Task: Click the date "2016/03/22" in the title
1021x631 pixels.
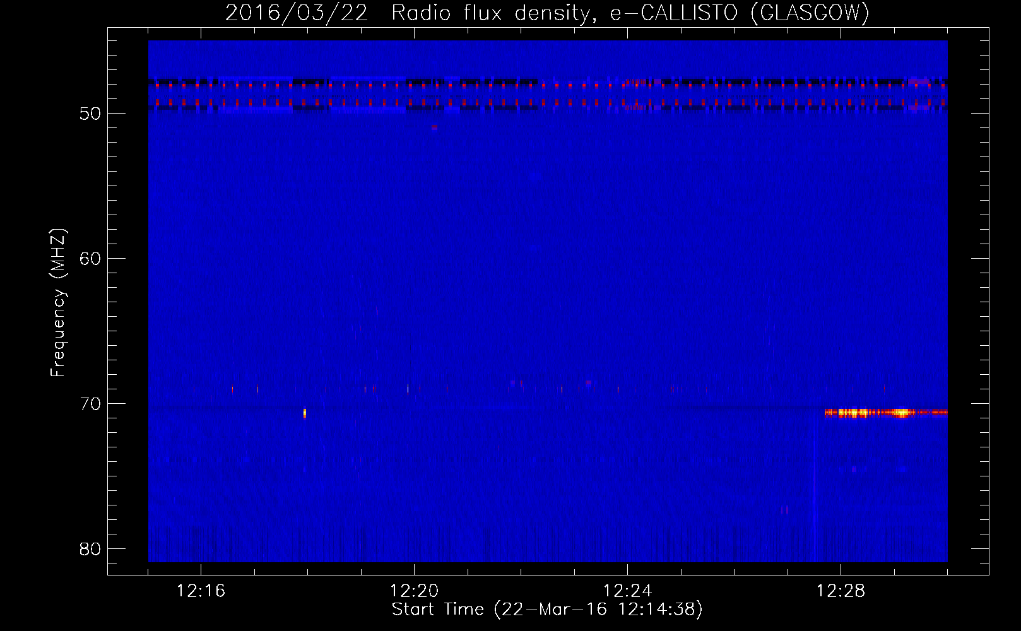Action: tap(297, 13)
